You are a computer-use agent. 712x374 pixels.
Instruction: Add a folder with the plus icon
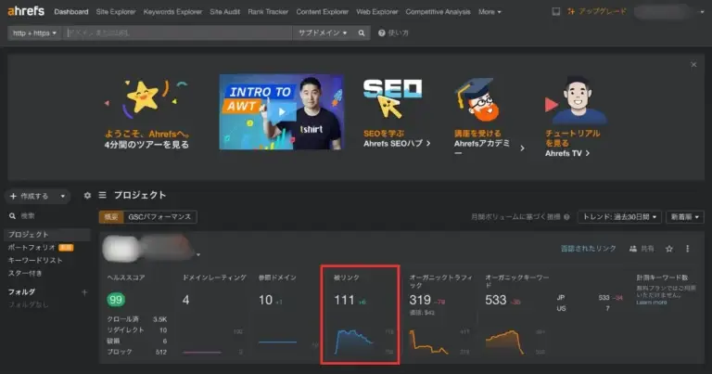tap(84, 291)
